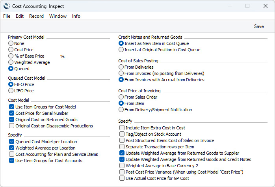Open the Info menu
275x187 pixels.
click(76, 16)
